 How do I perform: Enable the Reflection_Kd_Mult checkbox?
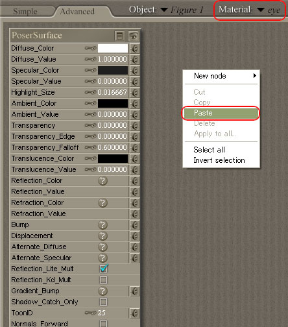[x=103, y=280]
